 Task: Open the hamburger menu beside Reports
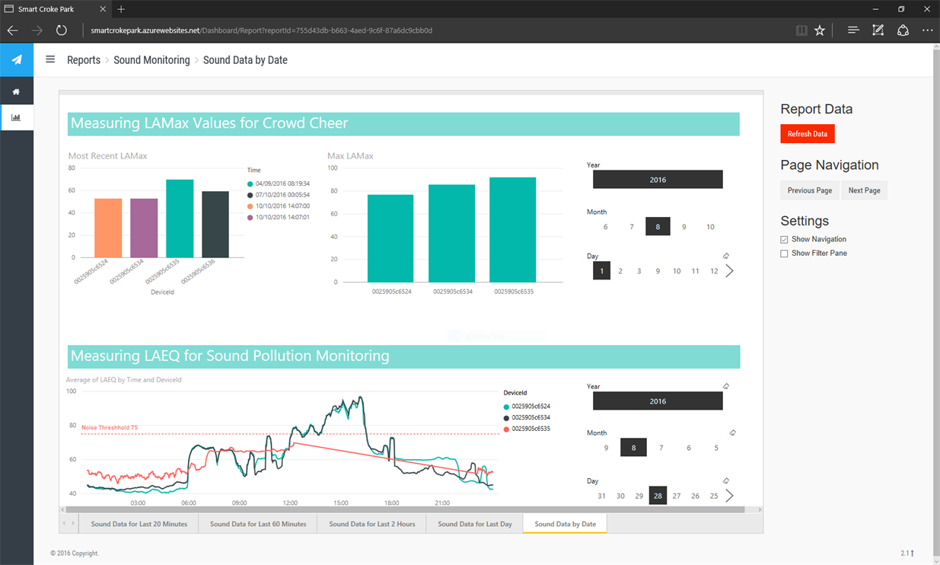(50, 59)
